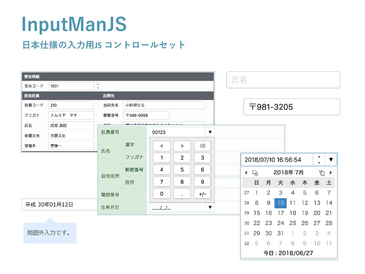Image resolution: width=365 pixels, height=274 pixels.
Task: Click the 受注コード spin up arrow
Action: click(98, 84)
